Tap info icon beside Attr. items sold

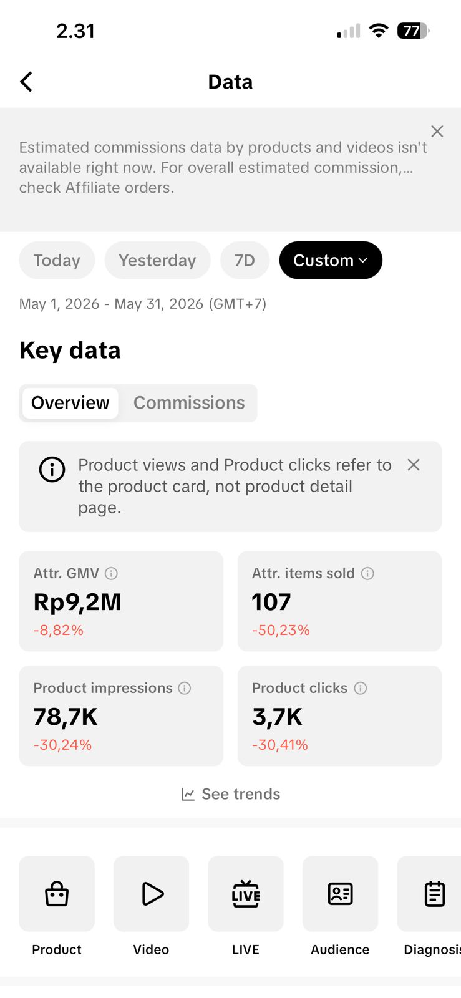pyautogui.click(x=367, y=573)
